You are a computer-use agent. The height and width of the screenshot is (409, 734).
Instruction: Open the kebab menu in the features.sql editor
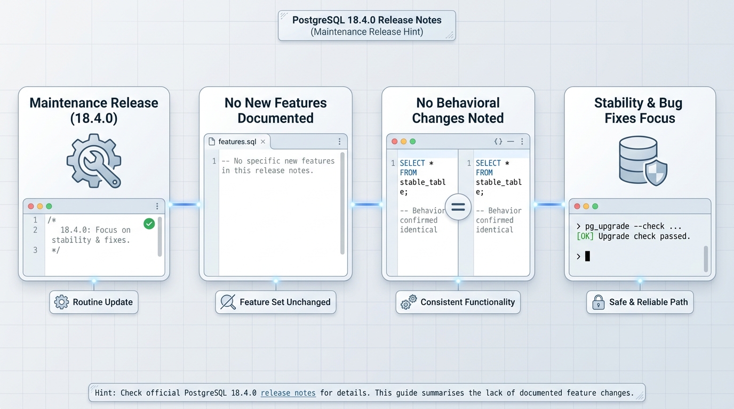pos(339,142)
